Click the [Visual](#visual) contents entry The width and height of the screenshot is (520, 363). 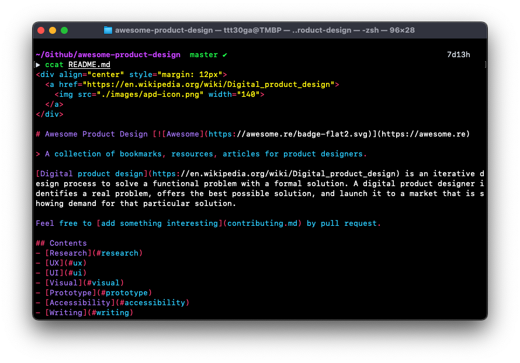[x=80, y=283]
